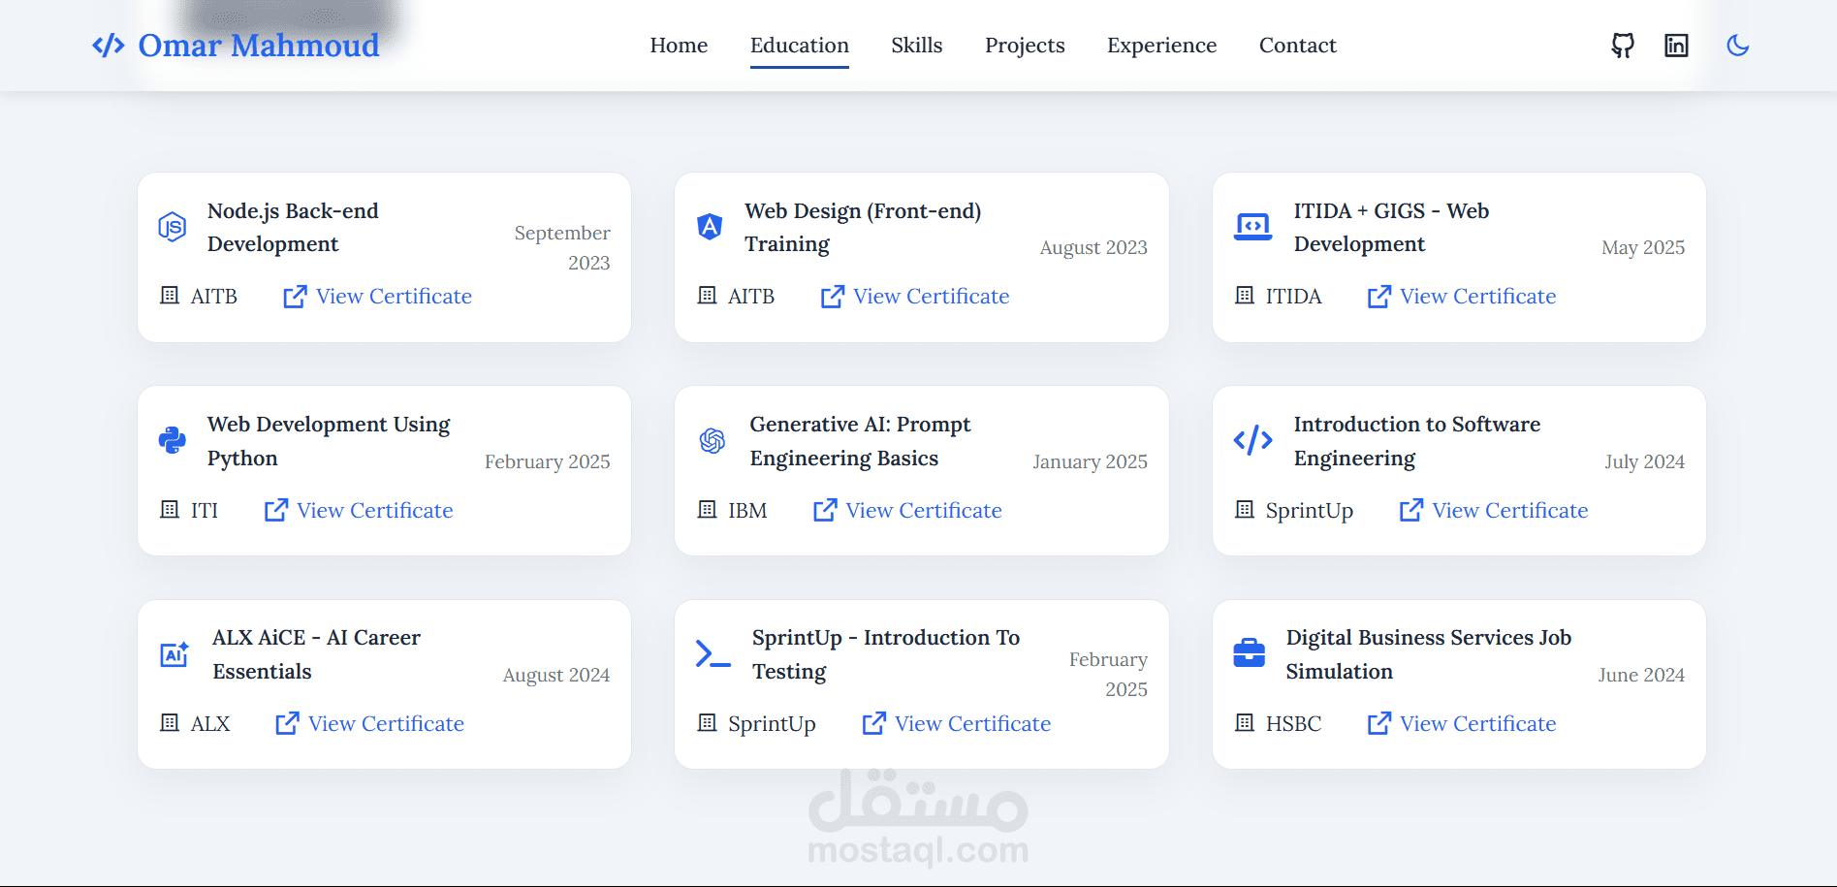Click the May 2025 date text
The width and height of the screenshot is (1837, 887).
point(1643,247)
